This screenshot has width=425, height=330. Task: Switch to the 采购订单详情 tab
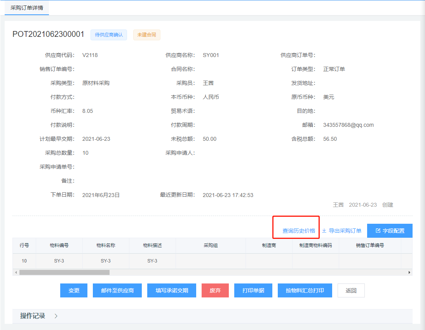pos(27,8)
